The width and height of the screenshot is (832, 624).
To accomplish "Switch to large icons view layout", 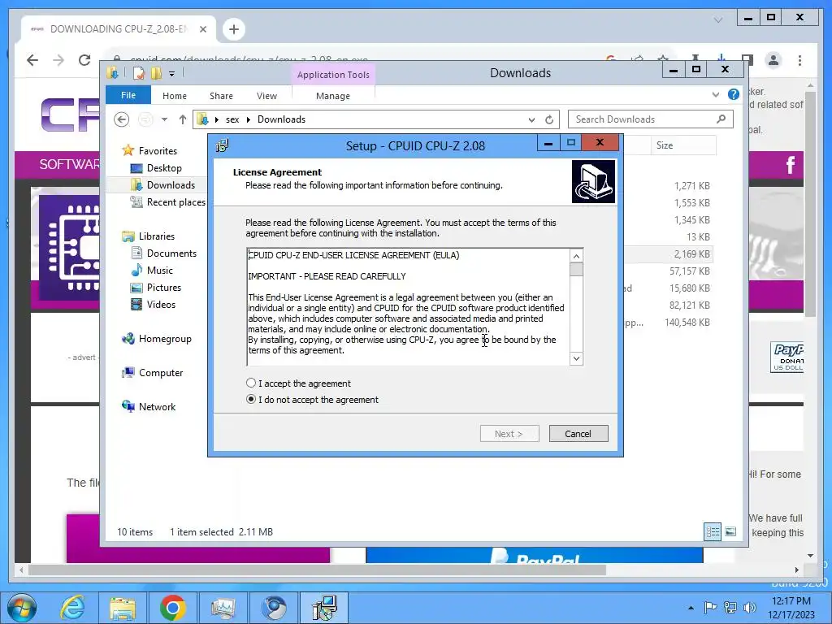I will [730, 531].
